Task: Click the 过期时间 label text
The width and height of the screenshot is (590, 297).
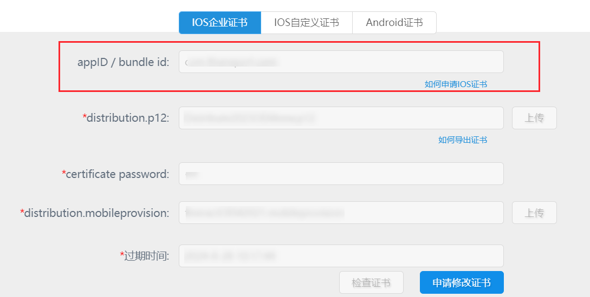Action: coord(146,256)
